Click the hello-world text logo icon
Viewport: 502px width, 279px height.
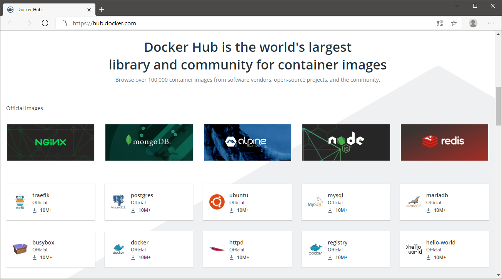[414, 249]
